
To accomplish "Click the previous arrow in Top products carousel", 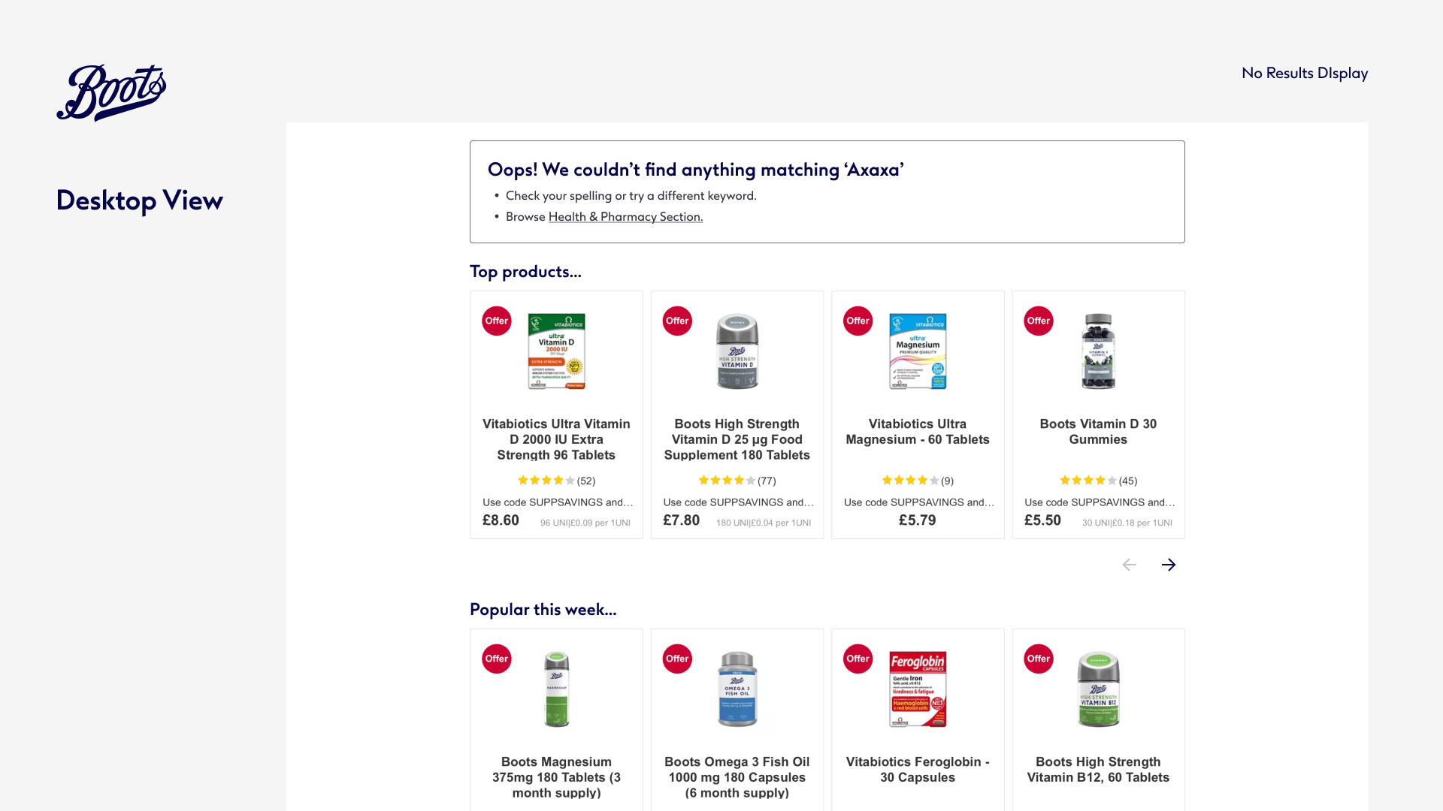I will tap(1129, 565).
